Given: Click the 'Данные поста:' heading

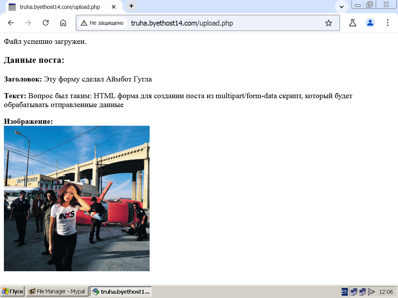Looking at the screenshot, I should click(x=34, y=60).
